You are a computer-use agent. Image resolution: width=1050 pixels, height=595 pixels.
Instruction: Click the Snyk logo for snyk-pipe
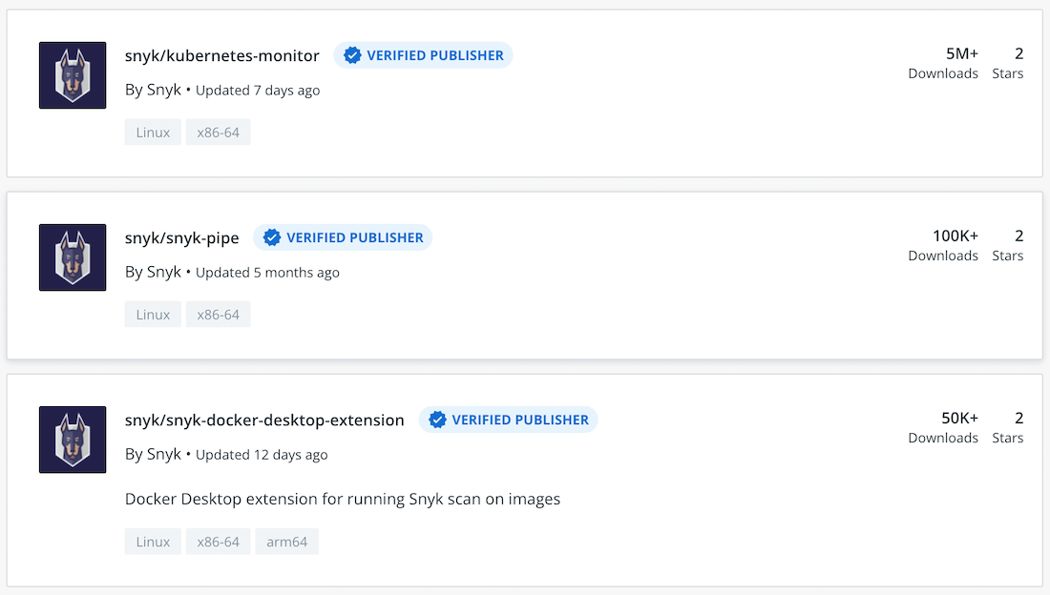pos(73,257)
